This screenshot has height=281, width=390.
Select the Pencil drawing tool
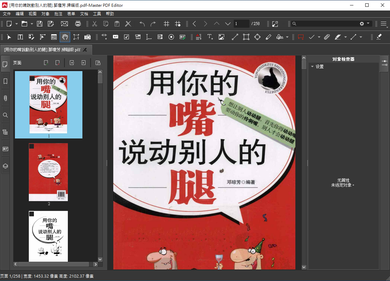pos(268,37)
